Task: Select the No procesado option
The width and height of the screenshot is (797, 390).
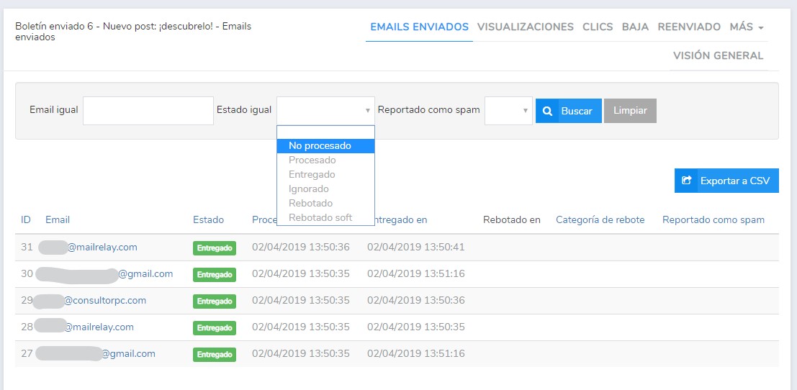Action: tap(325, 146)
